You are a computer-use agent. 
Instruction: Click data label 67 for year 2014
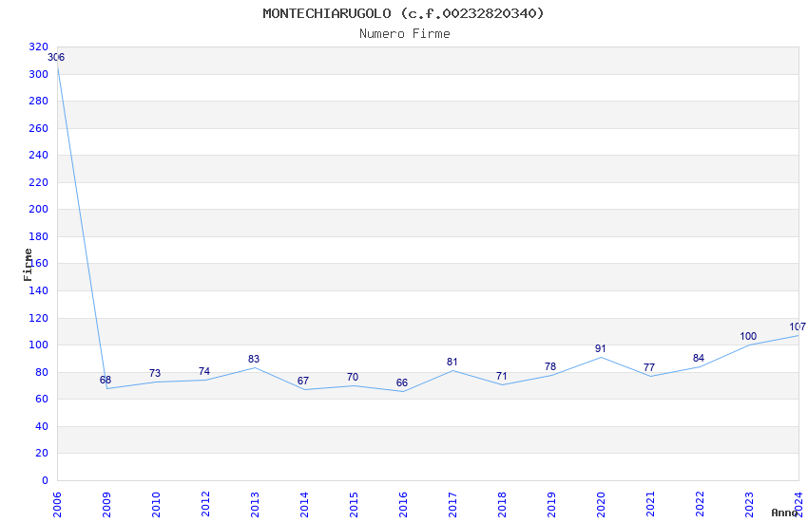[x=303, y=382]
